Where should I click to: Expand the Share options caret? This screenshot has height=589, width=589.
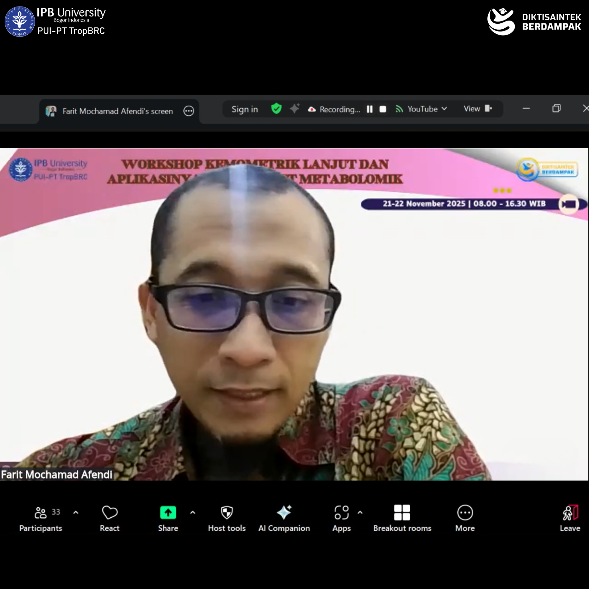point(193,512)
